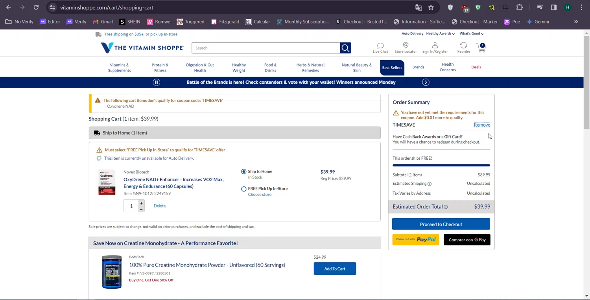Click the creatine tub product image
590x300 pixels.
coord(112,272)
